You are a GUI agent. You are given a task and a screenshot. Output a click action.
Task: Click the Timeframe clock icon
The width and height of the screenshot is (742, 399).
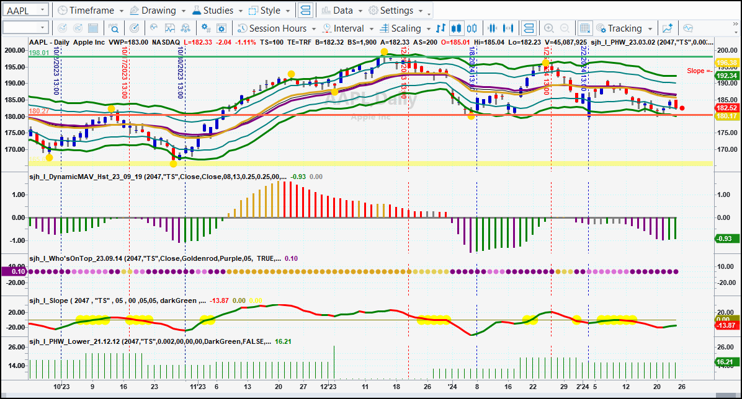click(62, 11)
